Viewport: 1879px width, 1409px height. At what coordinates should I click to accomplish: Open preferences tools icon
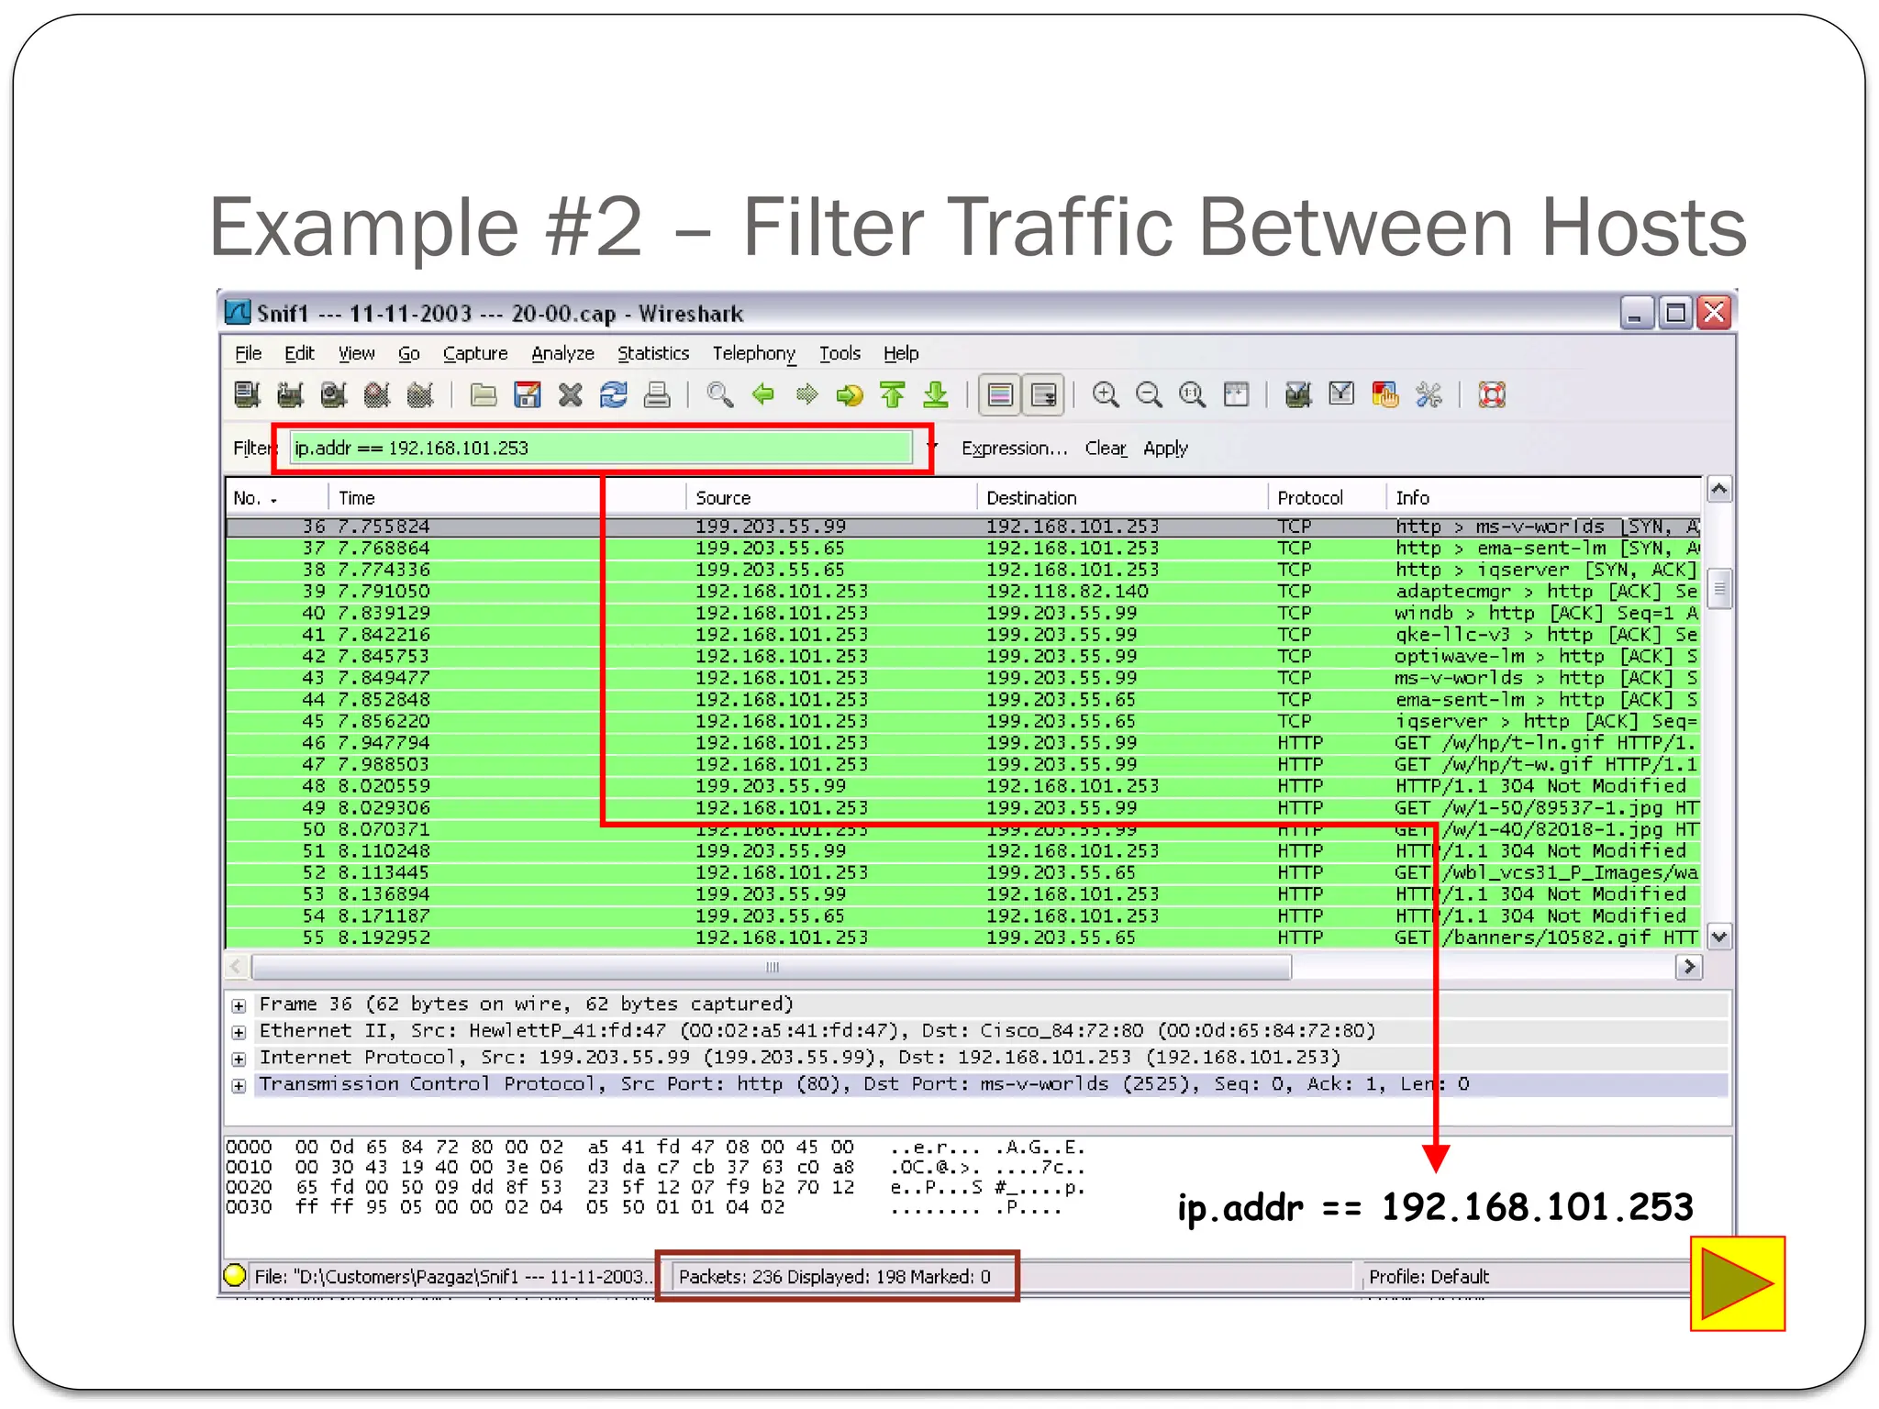tap(1429, 395)
